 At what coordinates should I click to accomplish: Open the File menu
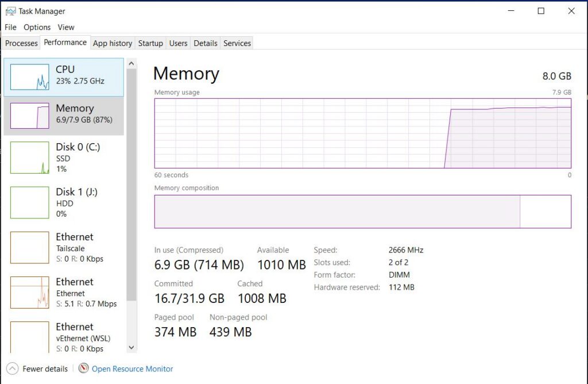[x=10, y=27]
